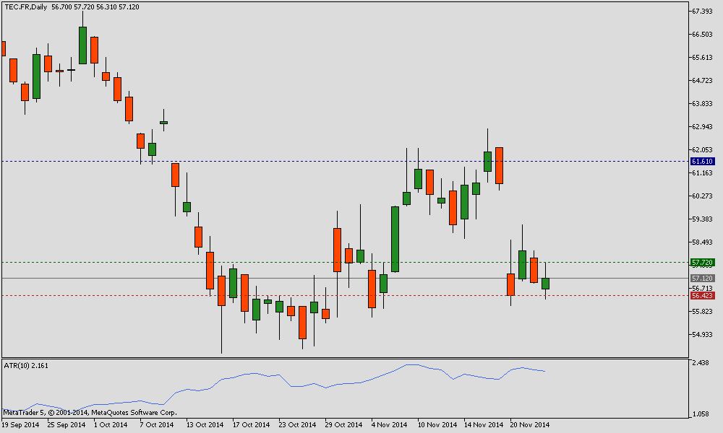Select the green 57.720 price tag

[702, 263]
